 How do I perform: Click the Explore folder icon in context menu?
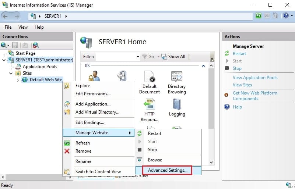(x=67, y=86)
